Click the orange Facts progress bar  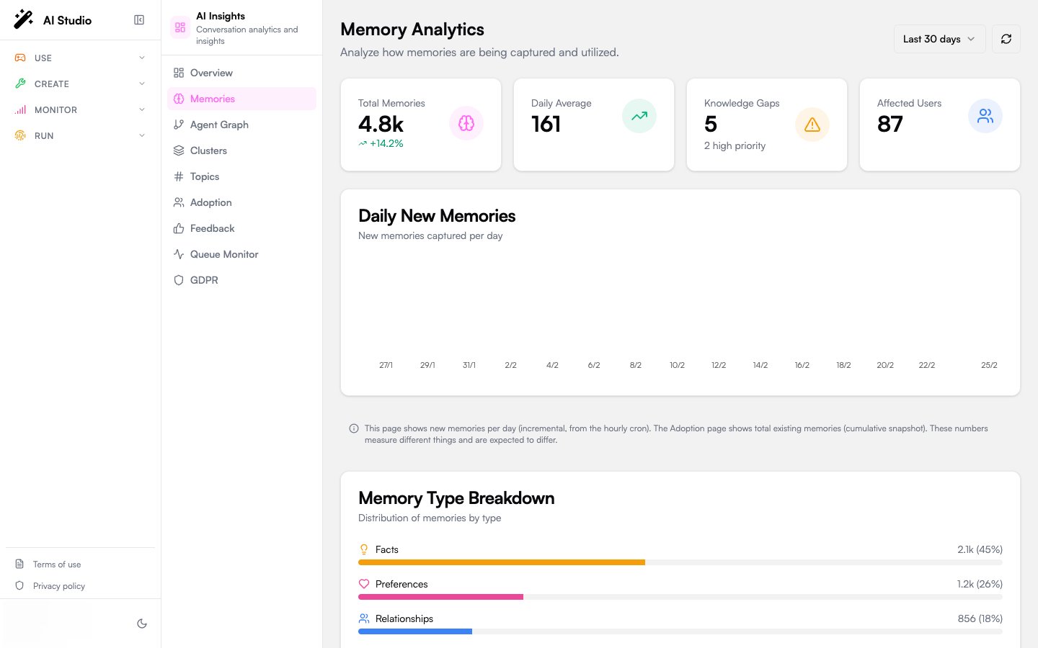(x=502, y=562)
